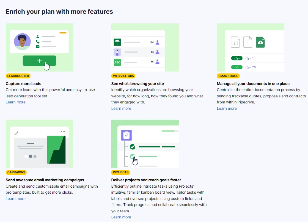
Task: Open the Projects Learn more link
Action: (x=121, y=217)
